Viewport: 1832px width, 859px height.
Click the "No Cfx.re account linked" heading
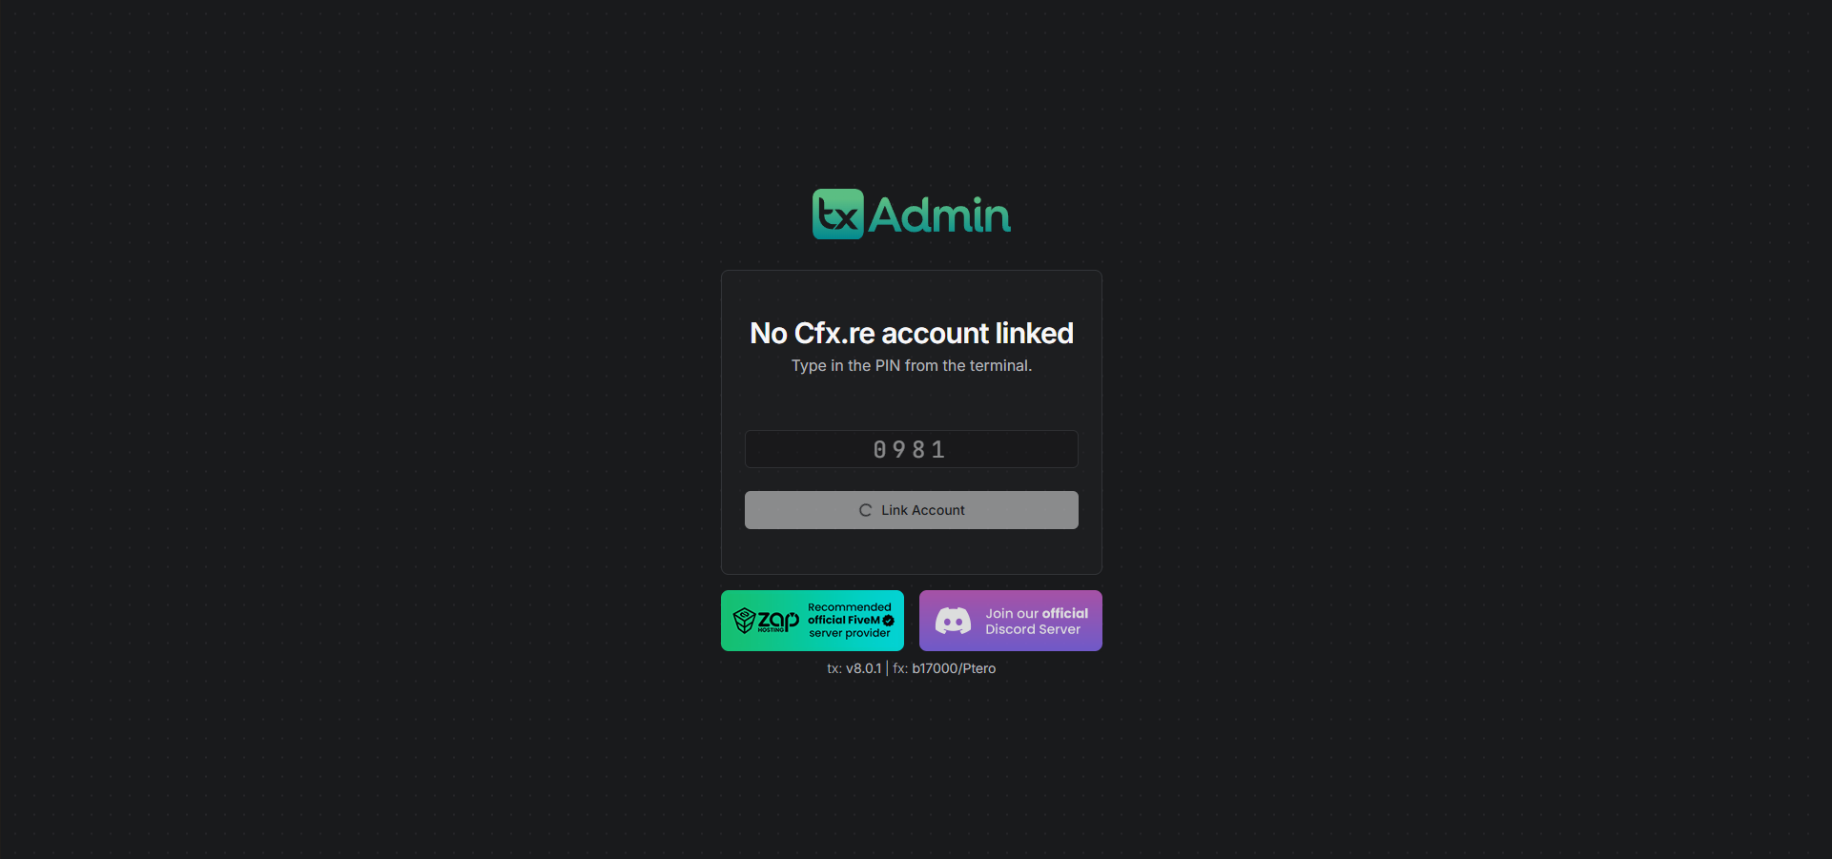coord(912,333)
